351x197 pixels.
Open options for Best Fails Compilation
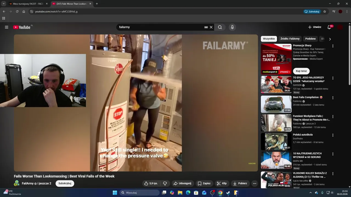pyautogui.click(x=333, y=98)
